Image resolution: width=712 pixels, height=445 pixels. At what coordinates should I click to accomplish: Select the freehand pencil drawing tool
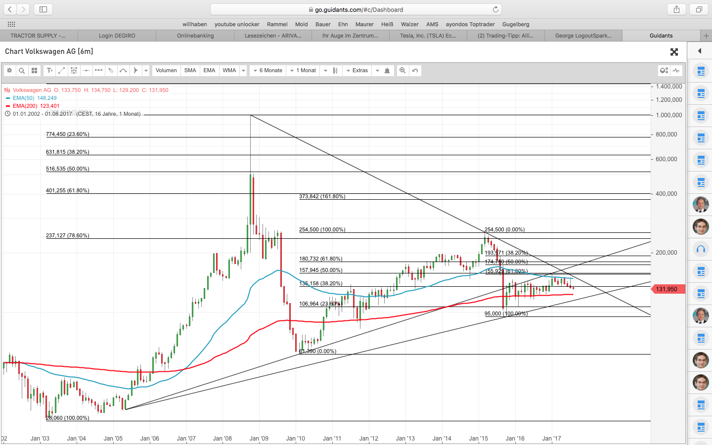point(111,71)
